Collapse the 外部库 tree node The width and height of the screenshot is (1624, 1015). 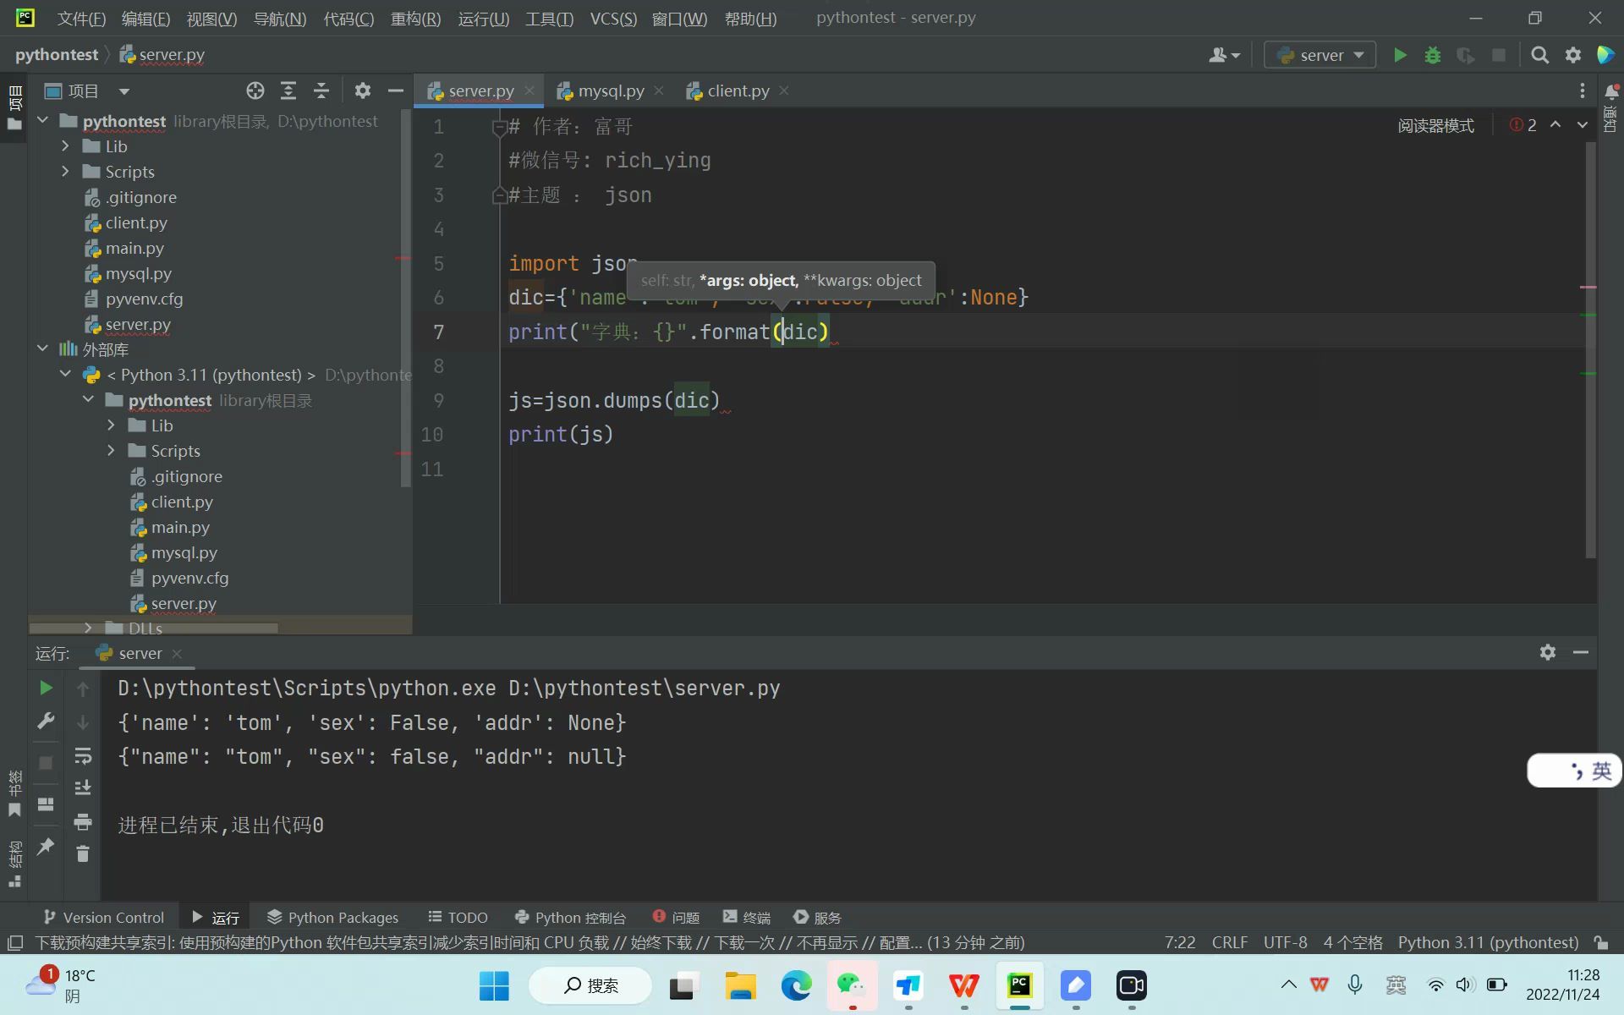tap(42, 348)
